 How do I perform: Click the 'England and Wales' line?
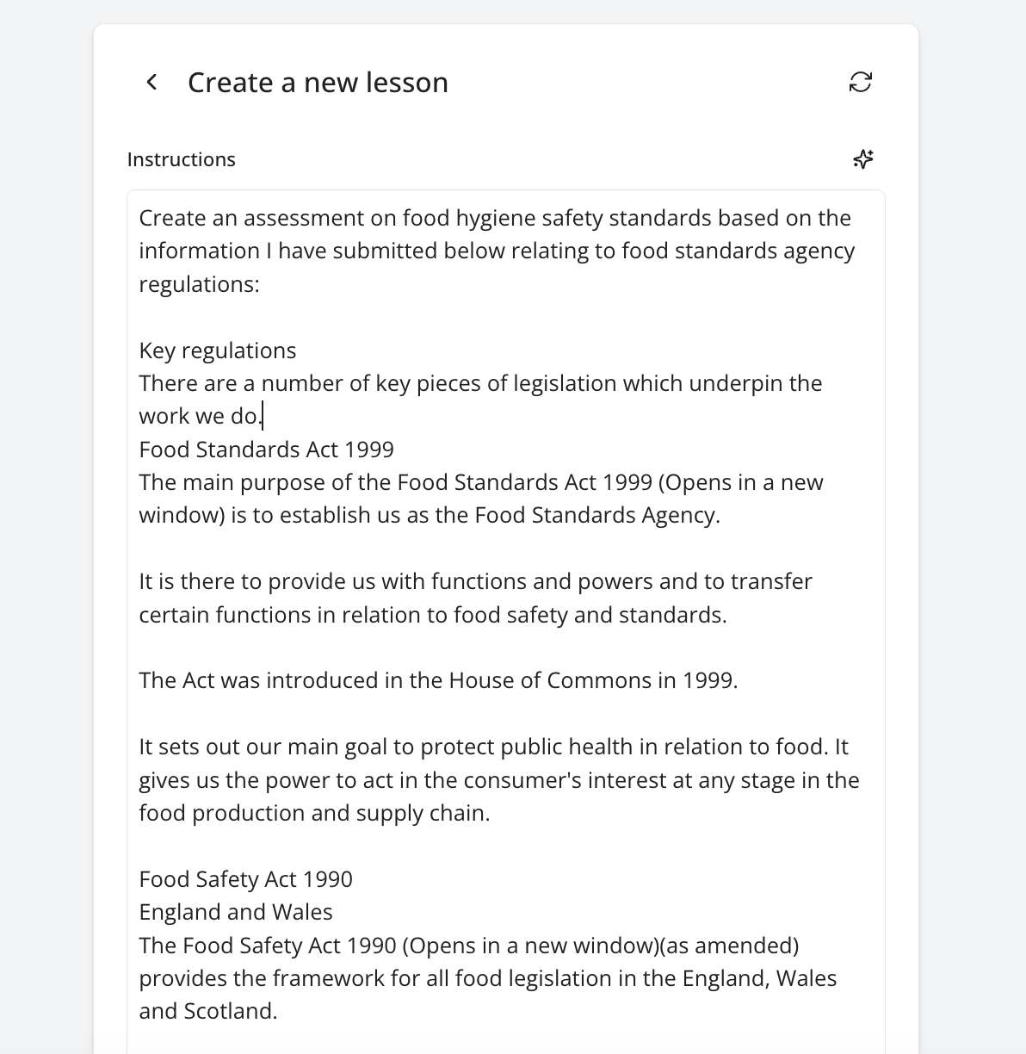pos(236,912)
